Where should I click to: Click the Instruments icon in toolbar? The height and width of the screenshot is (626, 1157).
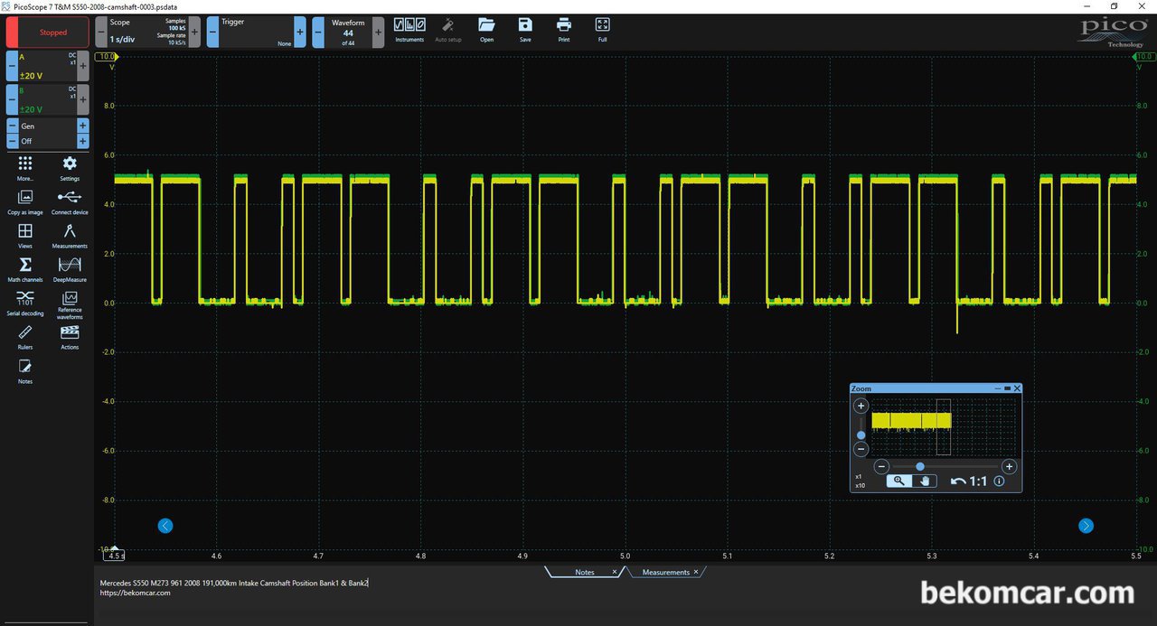pyautogui.click(x=409, y=29)
